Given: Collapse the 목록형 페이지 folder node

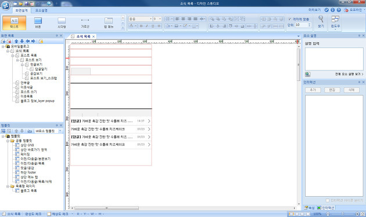Looking at the screenshot, I should tap(8, 186).
